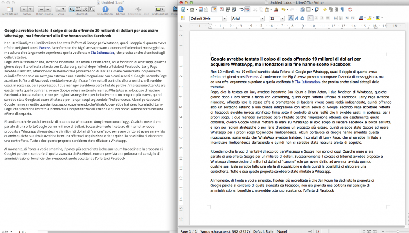The height and width of the screenshot is (233, 409).
Task: Click Page 1 / 1 in status bar
Action: (189, 231)
